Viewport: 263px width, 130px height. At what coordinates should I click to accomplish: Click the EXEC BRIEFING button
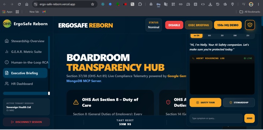tap(199, 25)
